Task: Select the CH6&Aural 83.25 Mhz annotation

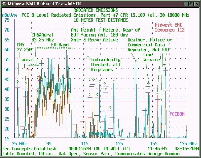Action: coord(43,37)
